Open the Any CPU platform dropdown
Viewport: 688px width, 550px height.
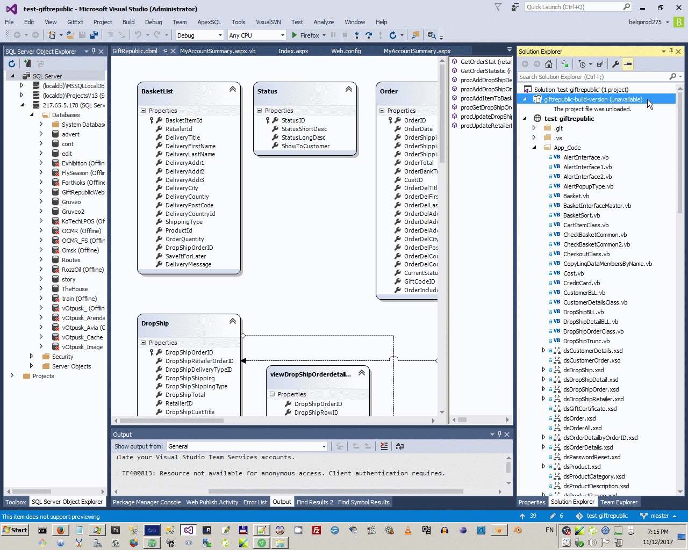pos(282,35)
